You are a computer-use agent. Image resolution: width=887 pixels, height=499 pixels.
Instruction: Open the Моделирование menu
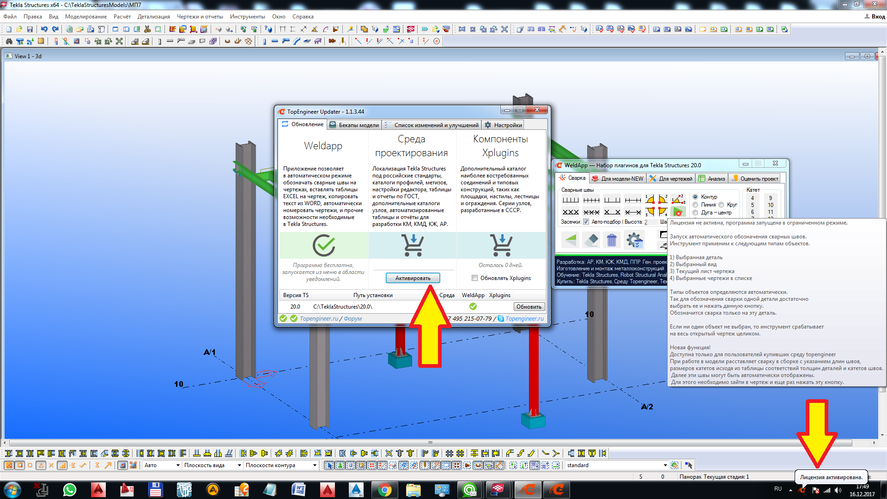(x=85, y=17)
